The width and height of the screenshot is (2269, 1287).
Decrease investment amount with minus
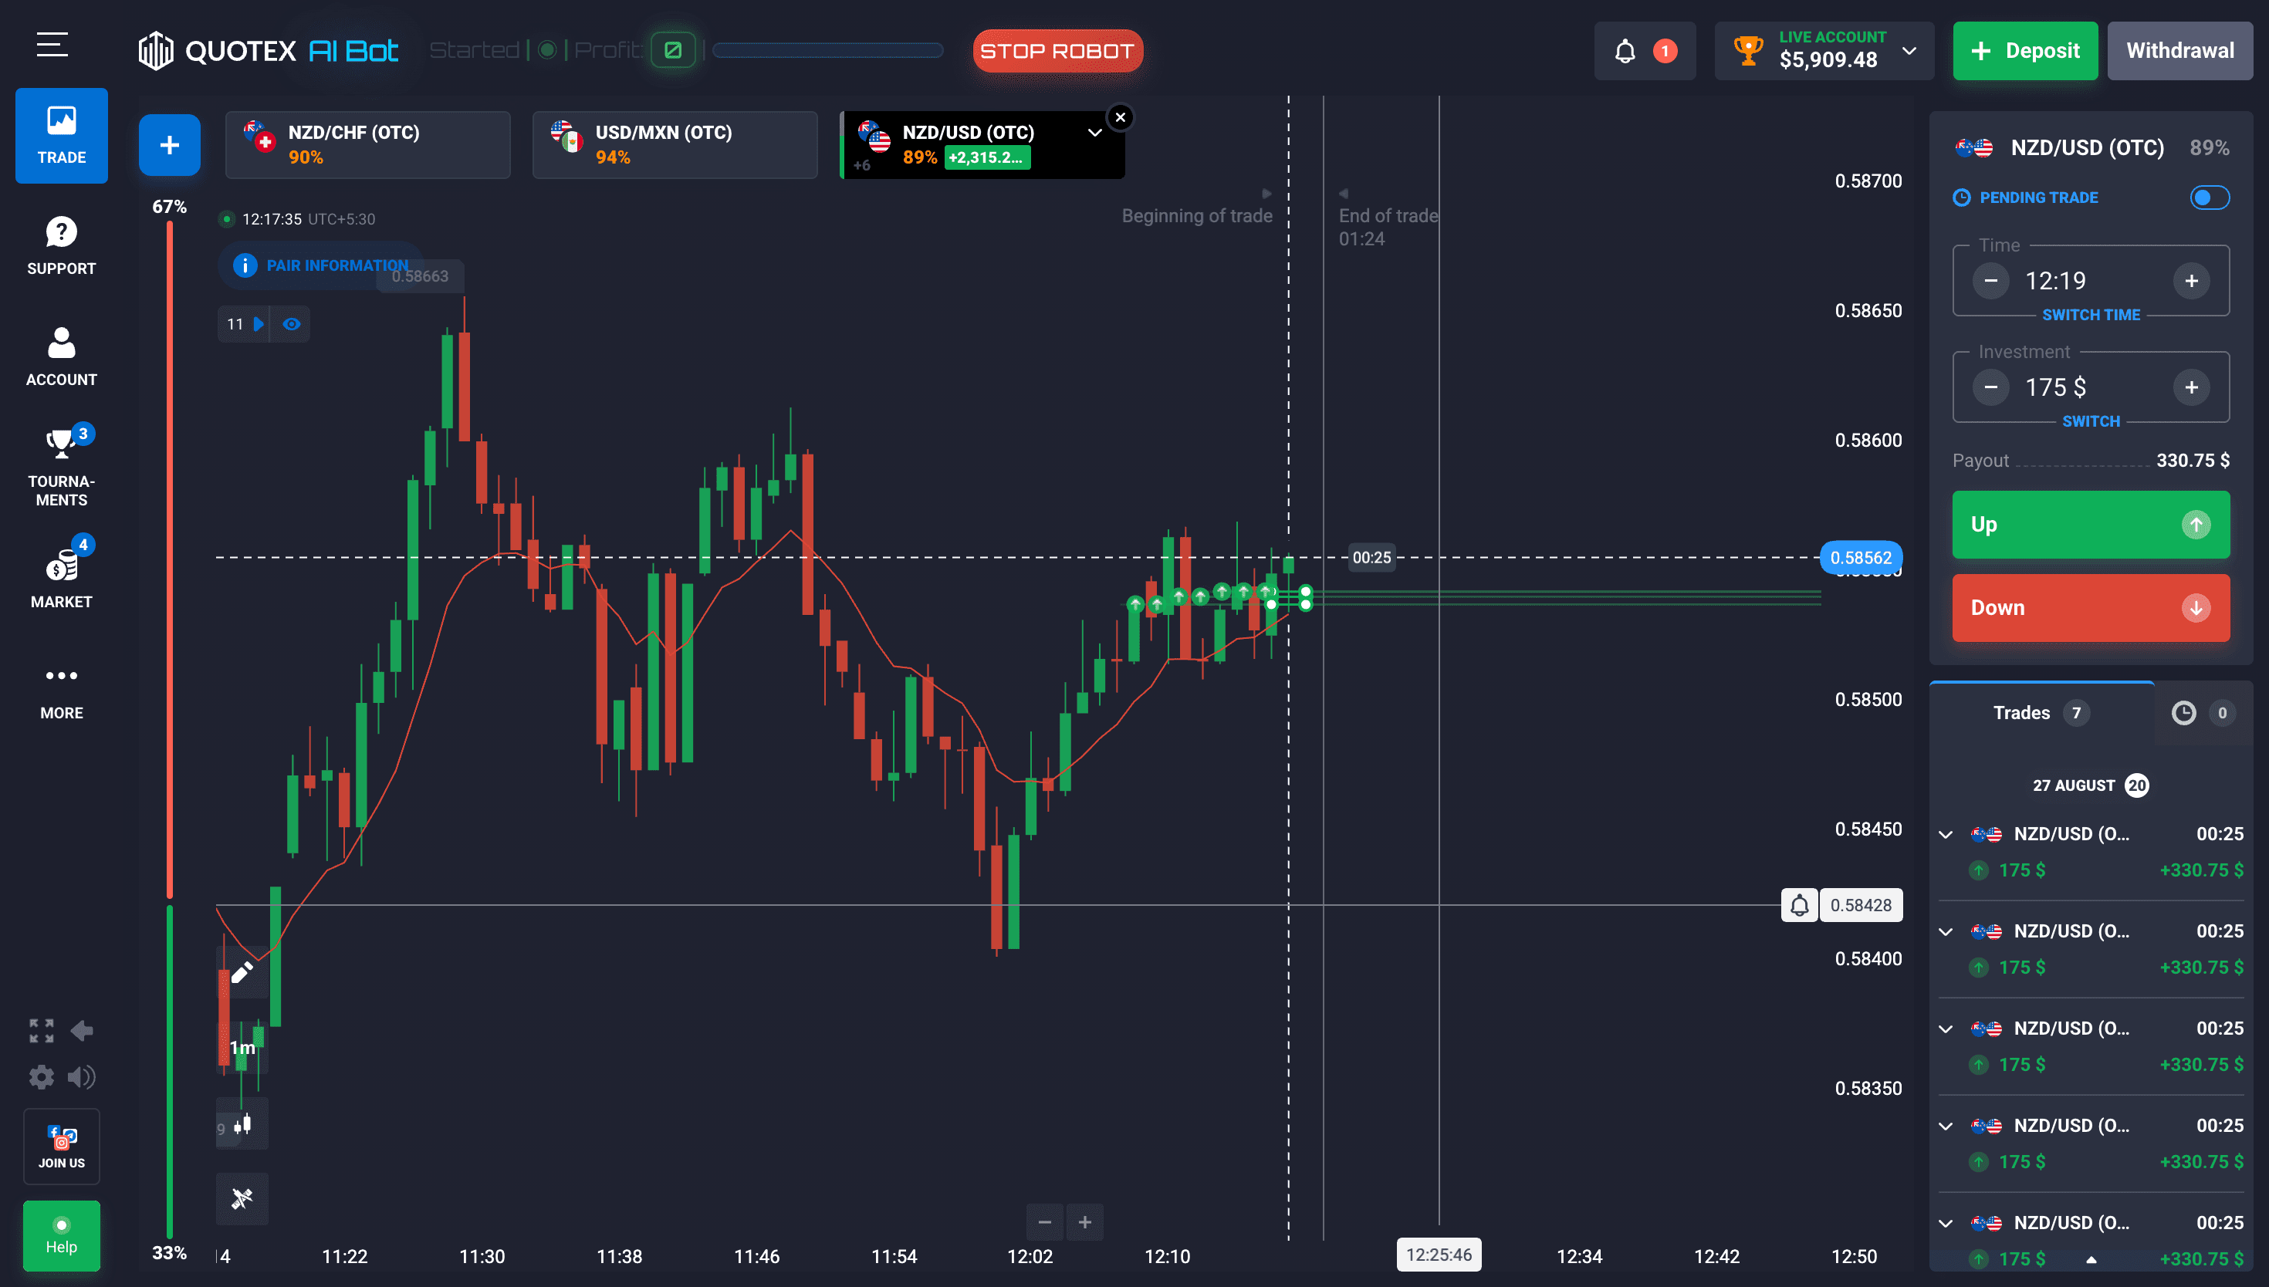1990,387
